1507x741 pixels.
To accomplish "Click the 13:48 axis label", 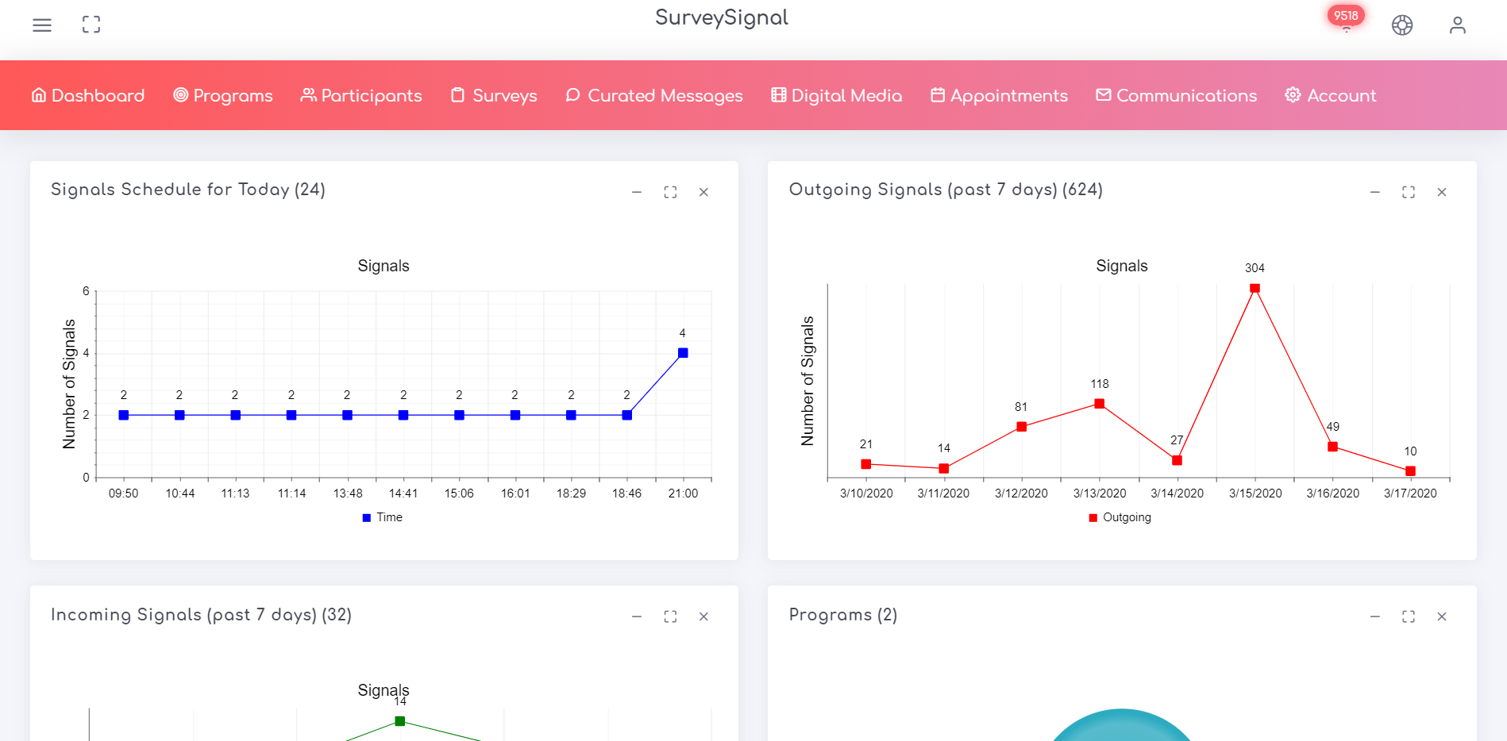I will click(x=348, y=493).
